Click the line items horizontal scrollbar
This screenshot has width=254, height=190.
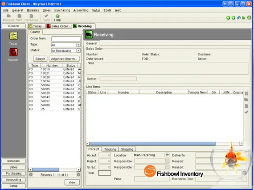click(164, 144)
